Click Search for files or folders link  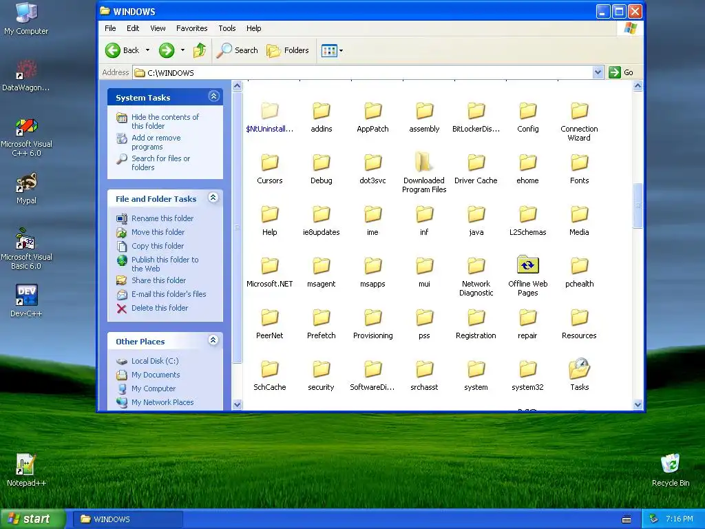[160, 163]
